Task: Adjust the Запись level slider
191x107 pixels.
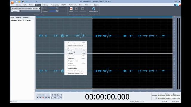Action: click(57, 8)
